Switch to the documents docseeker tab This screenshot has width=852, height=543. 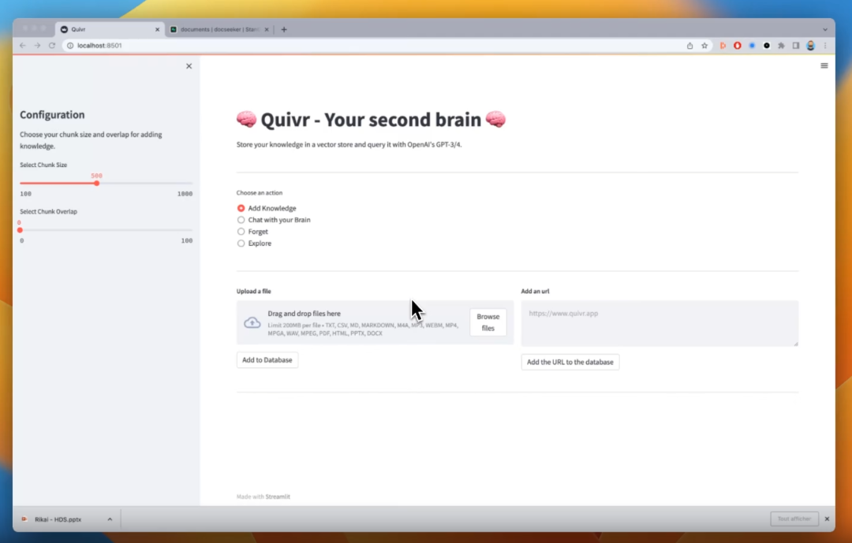[x=219, y=29]
